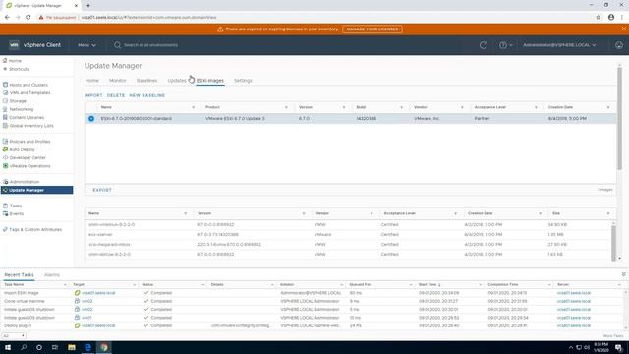Open the Build column filter
Screen dimensions: 629x354
point(401,107)
